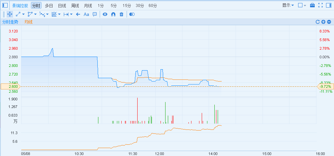Click the 1.900 volume axis label

[13, 99]
